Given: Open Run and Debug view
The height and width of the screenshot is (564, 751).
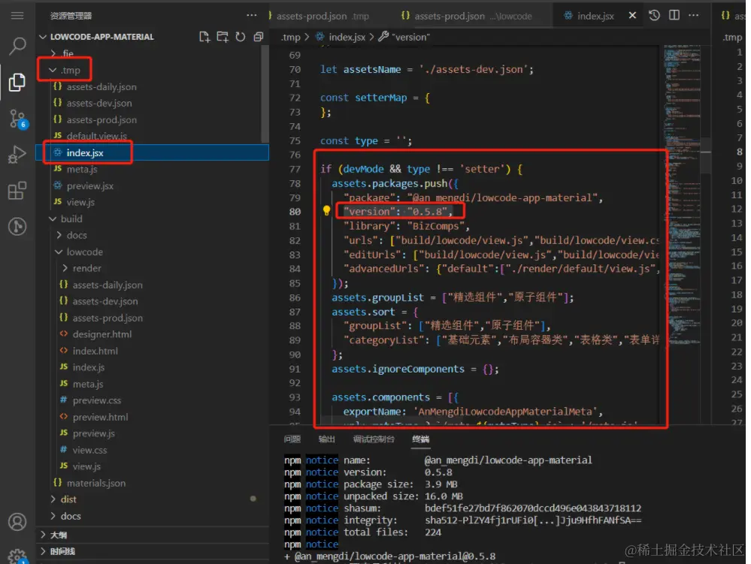Looking at the screenshot, I should [x=17, y=155].
